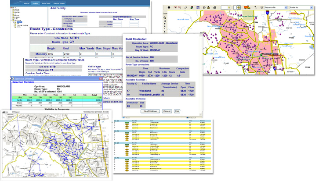Click the small yellow button beside toolbar text box

point(229,7)
